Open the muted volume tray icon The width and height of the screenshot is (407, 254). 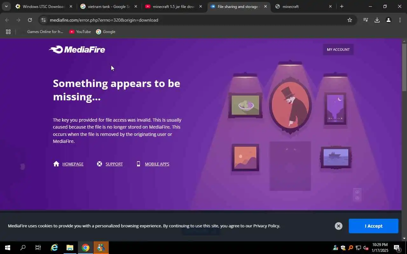coord(366,248)
